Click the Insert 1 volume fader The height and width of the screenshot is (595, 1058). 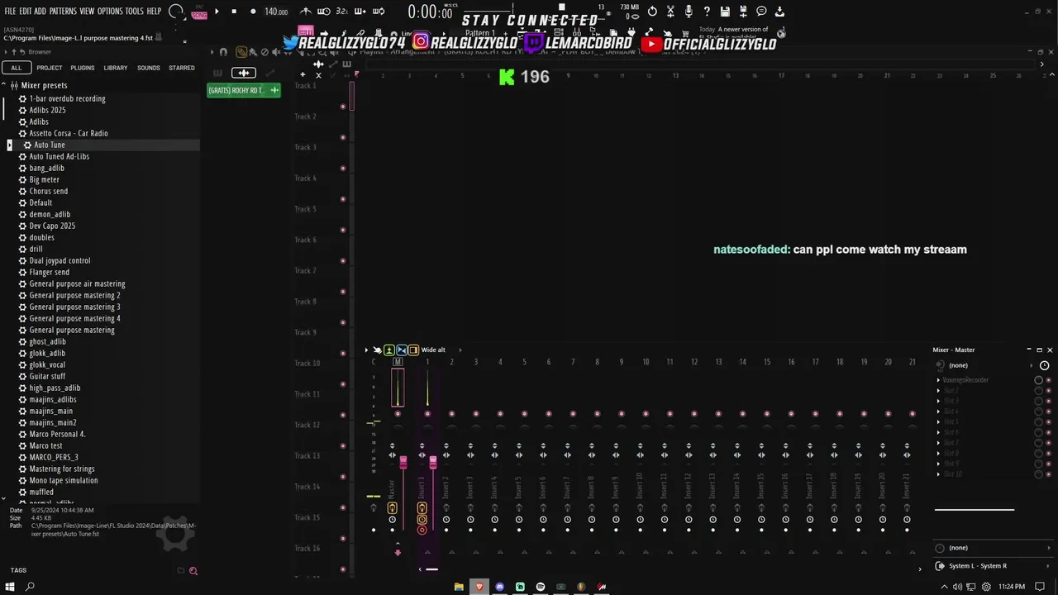(x=432, y=462)
